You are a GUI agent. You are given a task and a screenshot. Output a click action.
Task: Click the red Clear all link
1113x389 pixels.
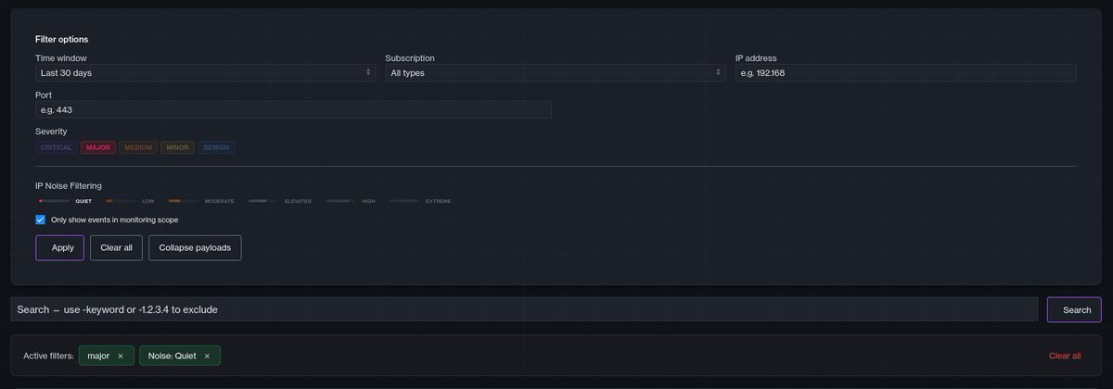(1065, 356)
